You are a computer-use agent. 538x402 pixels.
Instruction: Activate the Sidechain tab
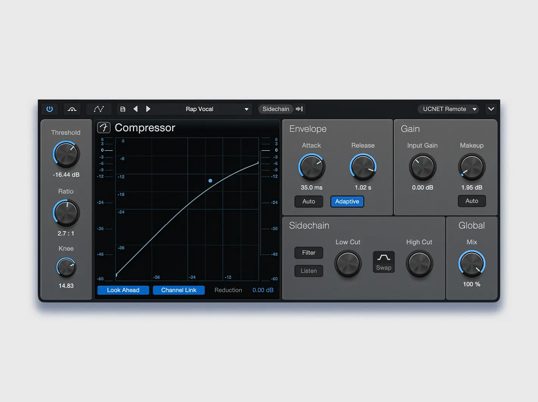pos(275,109)
